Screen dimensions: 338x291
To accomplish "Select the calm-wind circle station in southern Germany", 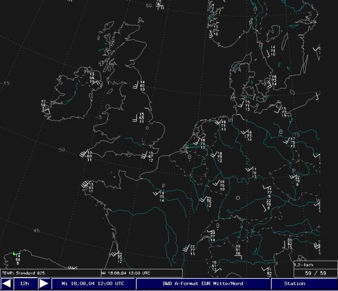I will pyautogui.click(x=238, y=198).
